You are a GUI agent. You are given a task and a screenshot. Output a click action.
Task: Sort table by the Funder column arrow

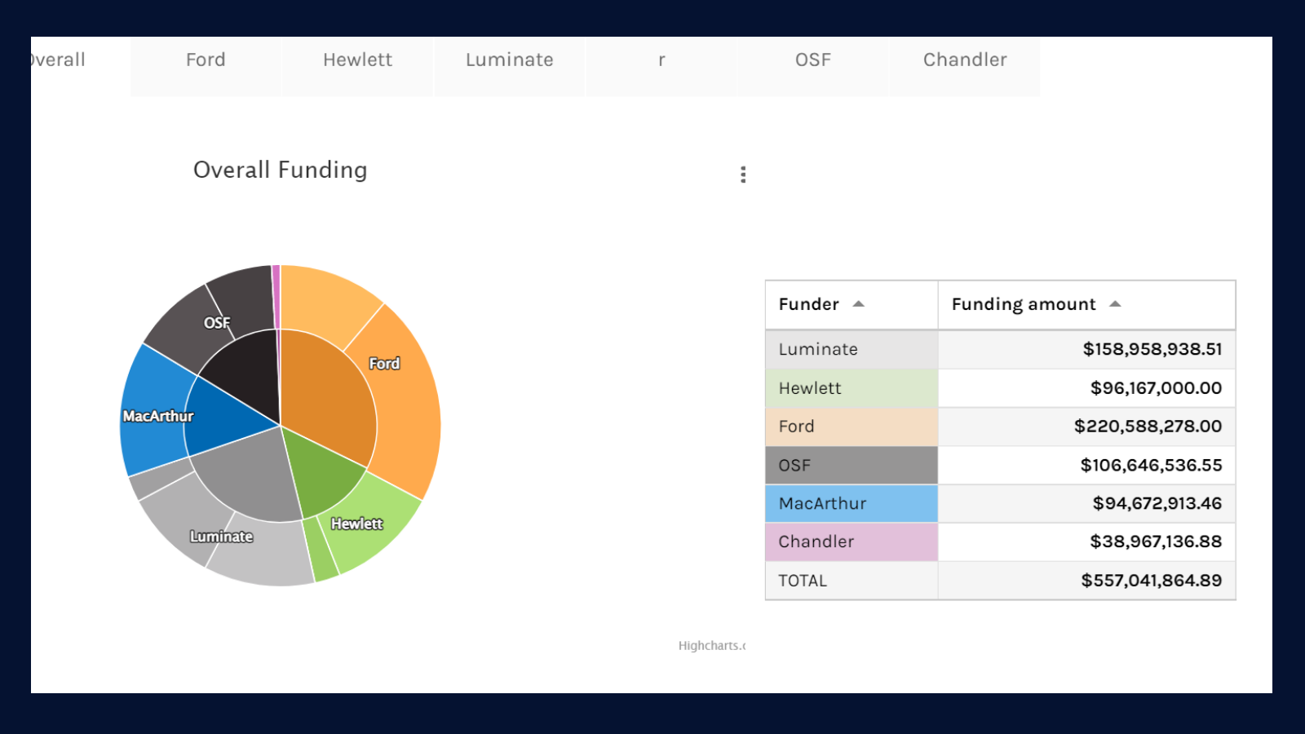click(858, 304)
